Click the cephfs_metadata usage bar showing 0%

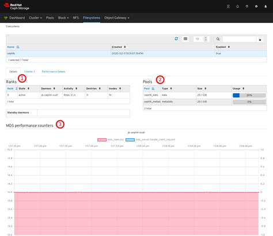pyautogui.click(x=249, y=102)
